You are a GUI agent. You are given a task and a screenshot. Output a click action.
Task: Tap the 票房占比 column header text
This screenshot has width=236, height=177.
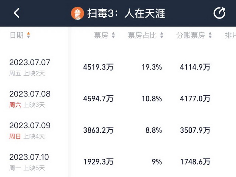pyautogui.click(x=142, y=35)
